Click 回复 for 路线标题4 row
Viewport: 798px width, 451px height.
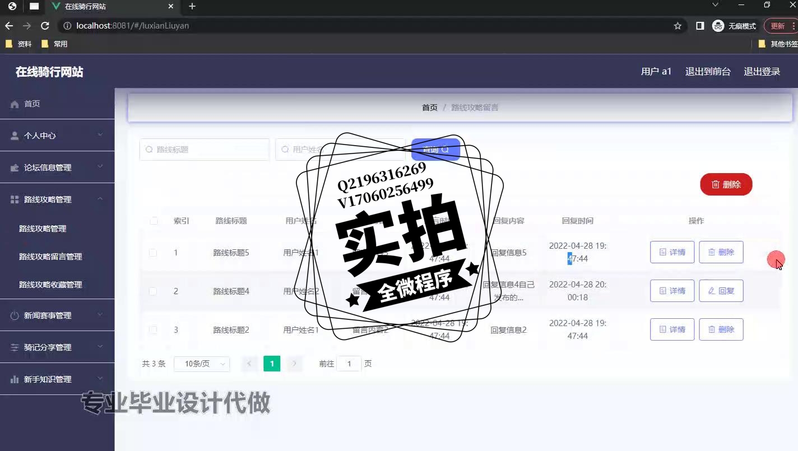pyautogui.click(x=721, y=291)
